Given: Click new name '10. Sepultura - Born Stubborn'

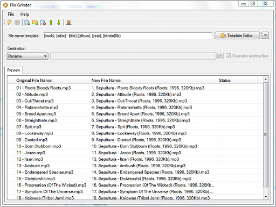Looking at the screenshot, I should click(144, 146).
